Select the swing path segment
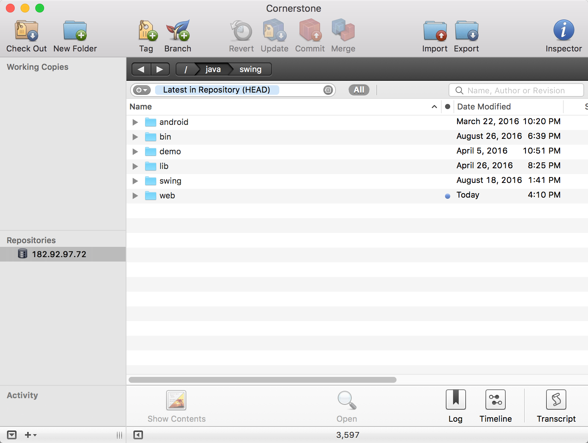Image resolution: width=588 pixels, height=443 pixels. point(250,69)
